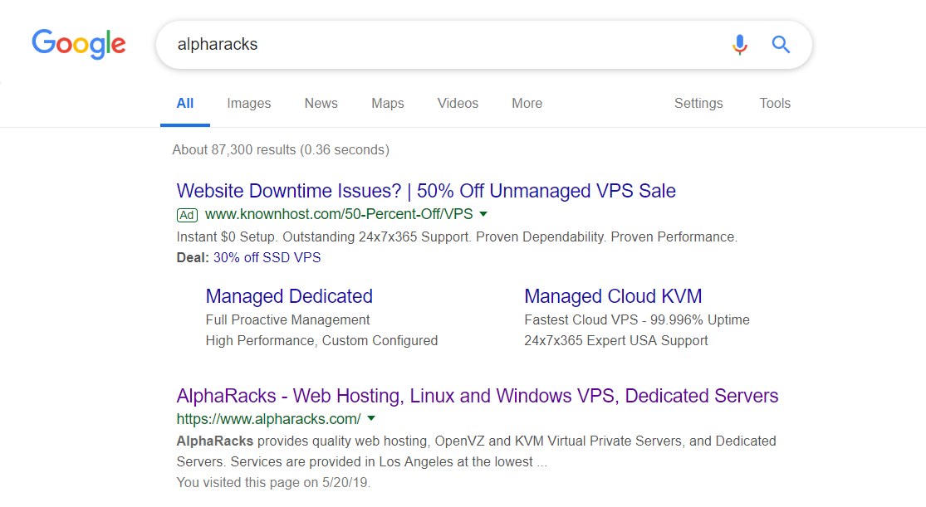
Task: Click the blue magnifying glass search icon
Action: [781, 44]
